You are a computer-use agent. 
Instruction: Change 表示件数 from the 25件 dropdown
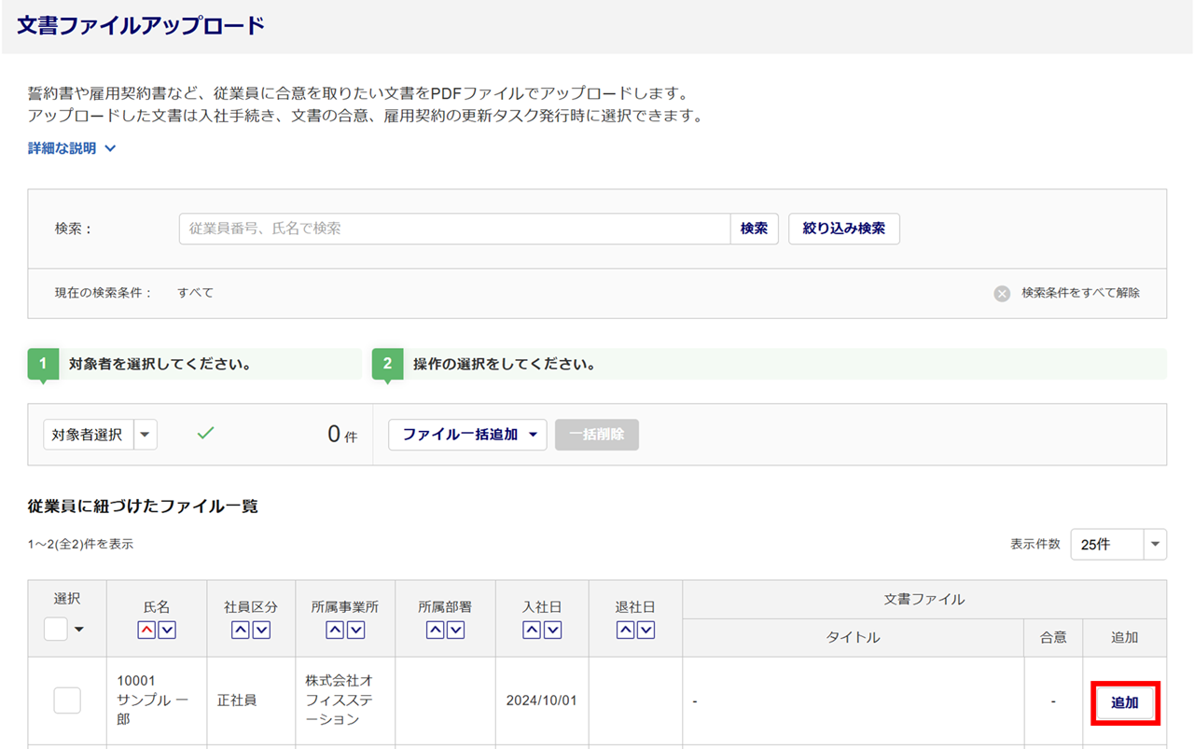click(1118, 545)
